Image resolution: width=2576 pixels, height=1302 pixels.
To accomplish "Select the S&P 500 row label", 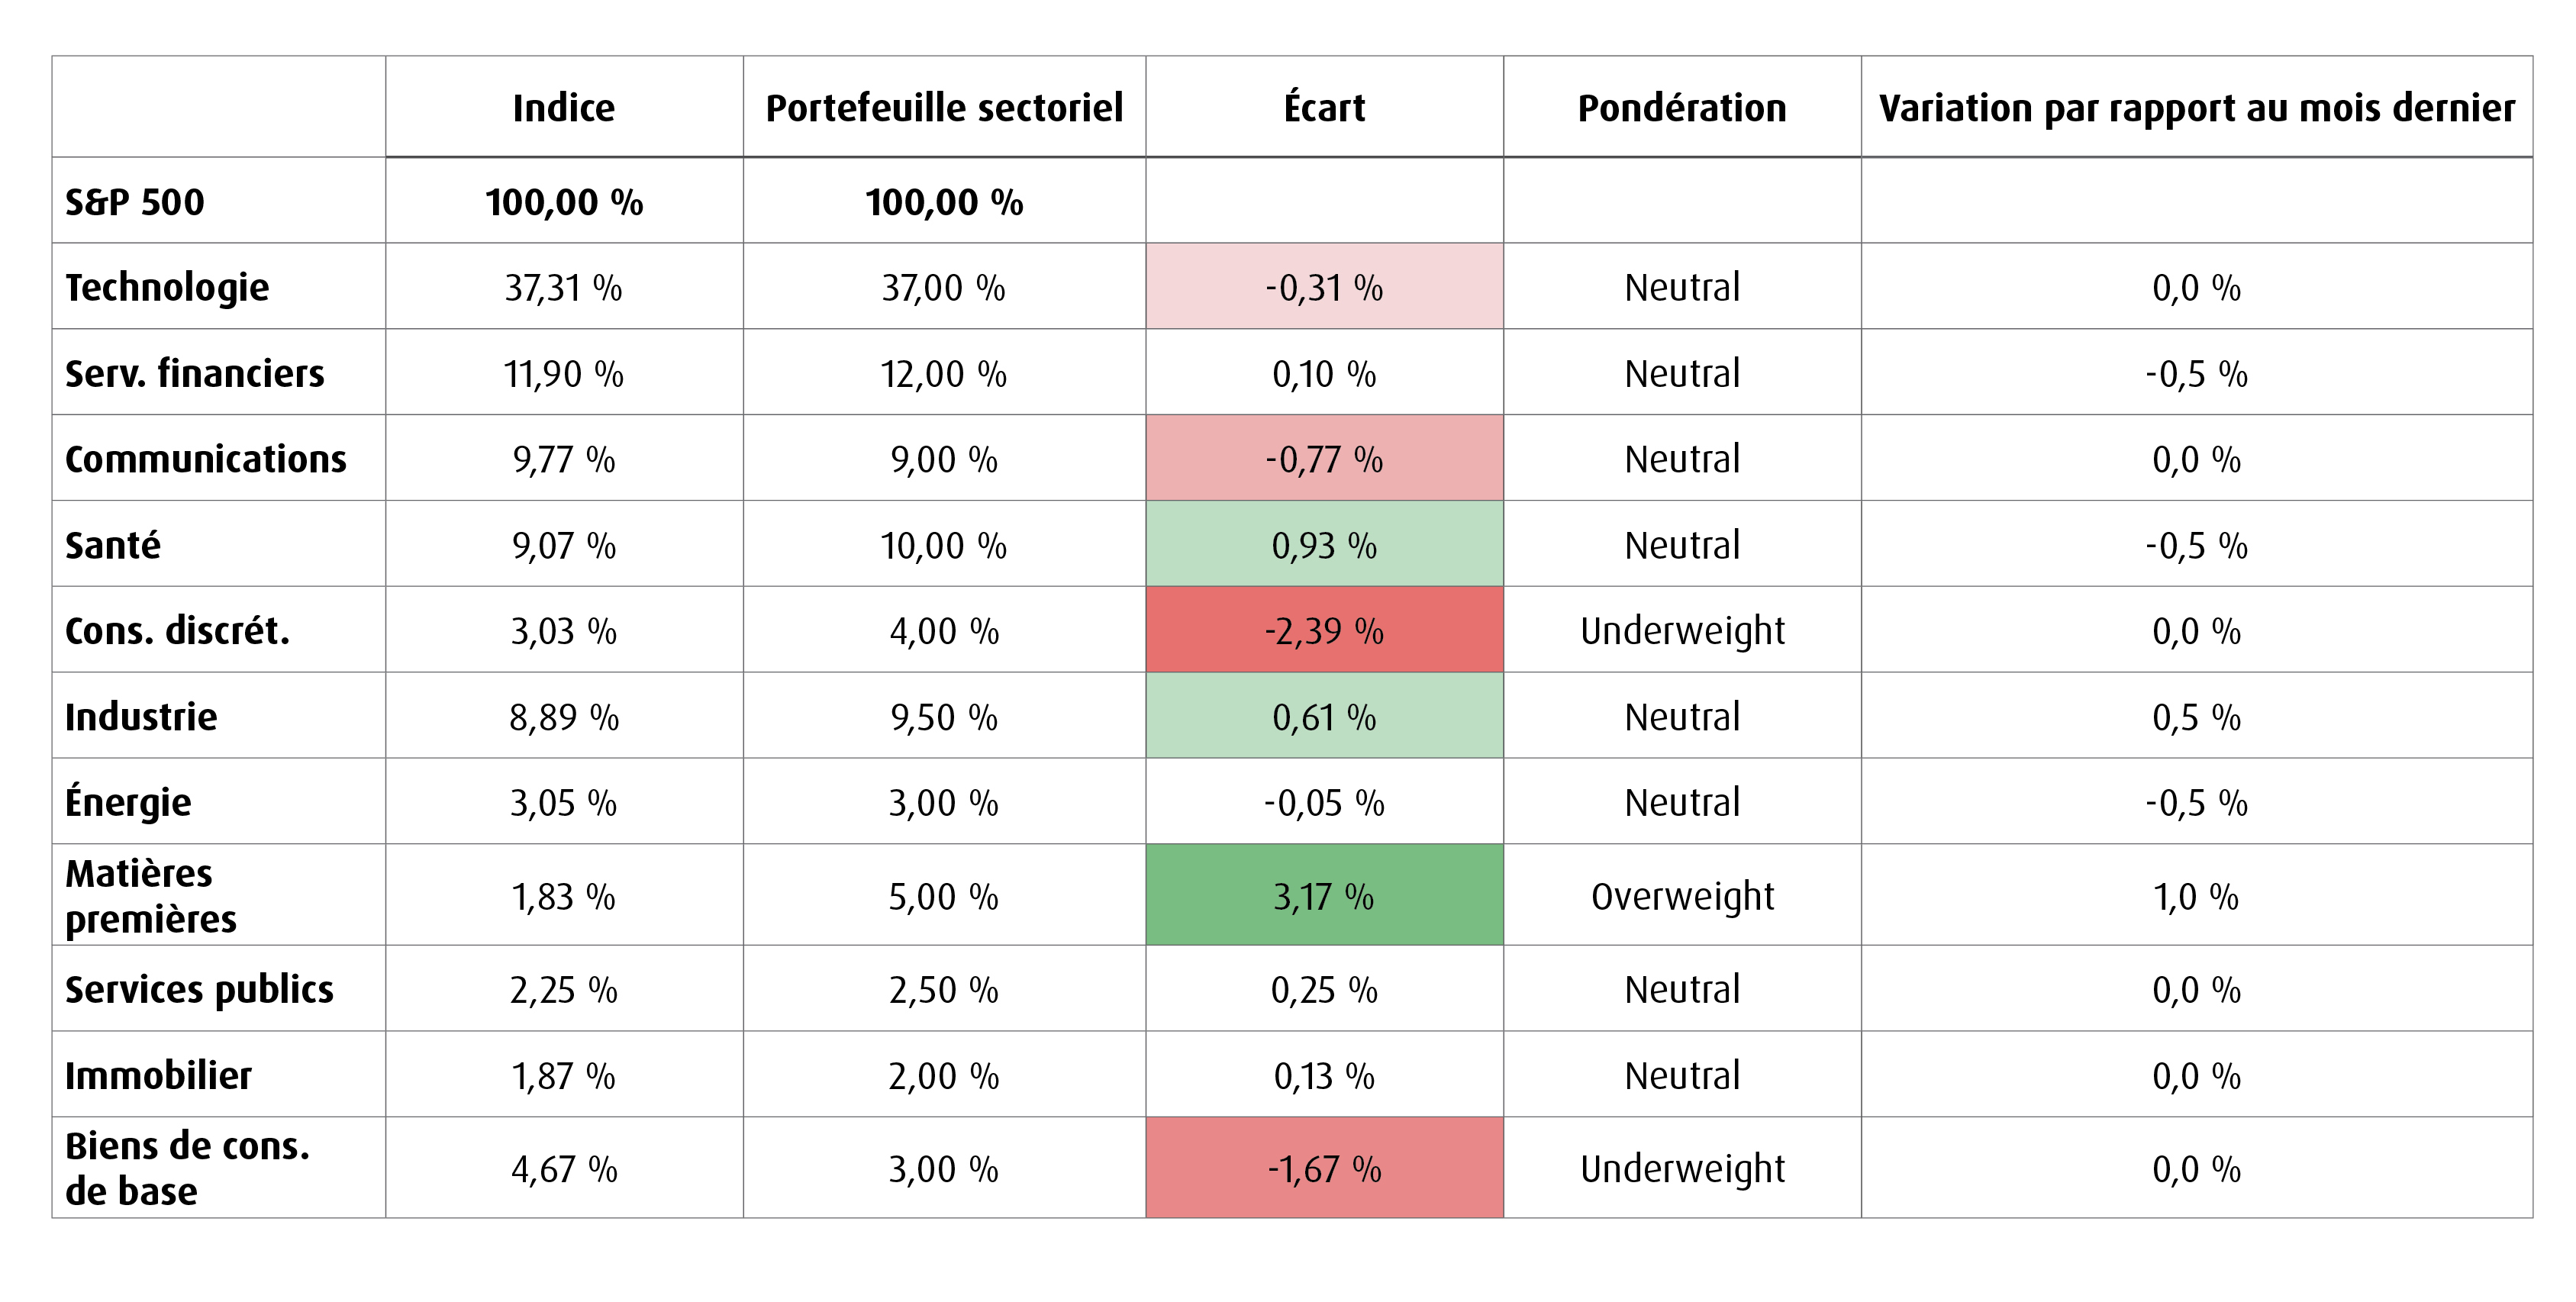I will tap(135, 202).
